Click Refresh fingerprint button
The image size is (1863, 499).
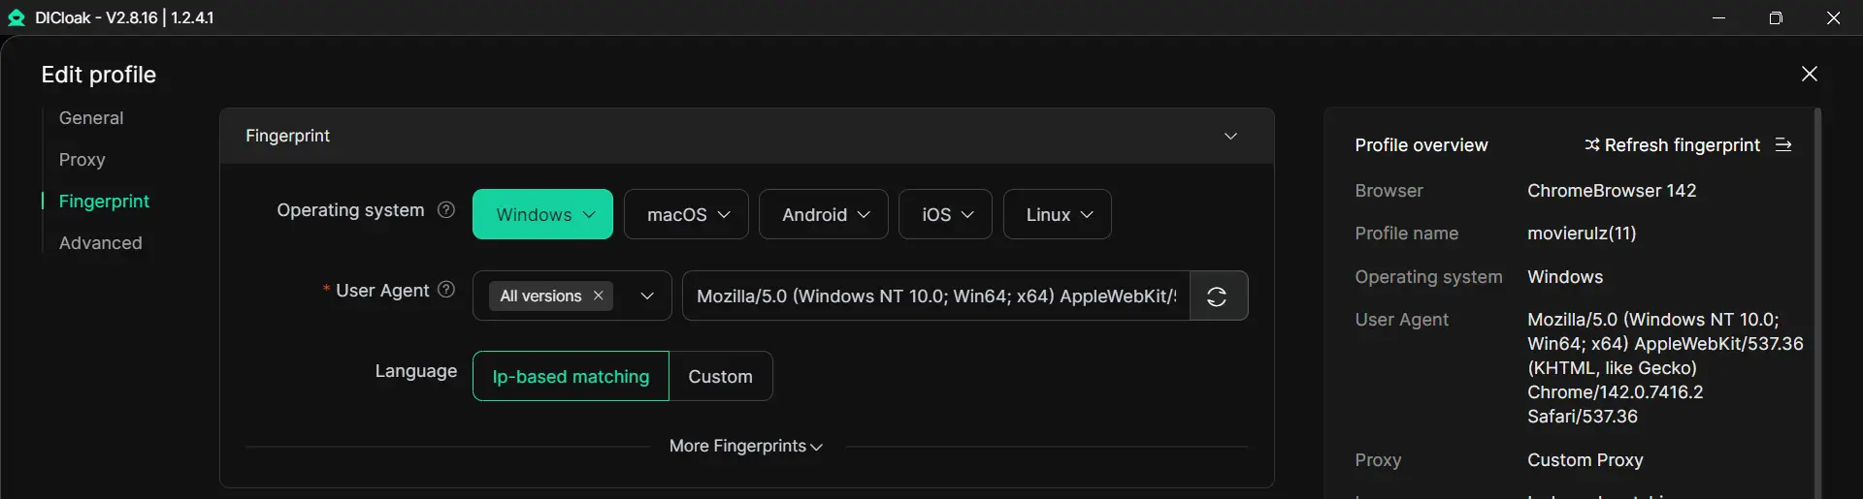[1672, 145]
